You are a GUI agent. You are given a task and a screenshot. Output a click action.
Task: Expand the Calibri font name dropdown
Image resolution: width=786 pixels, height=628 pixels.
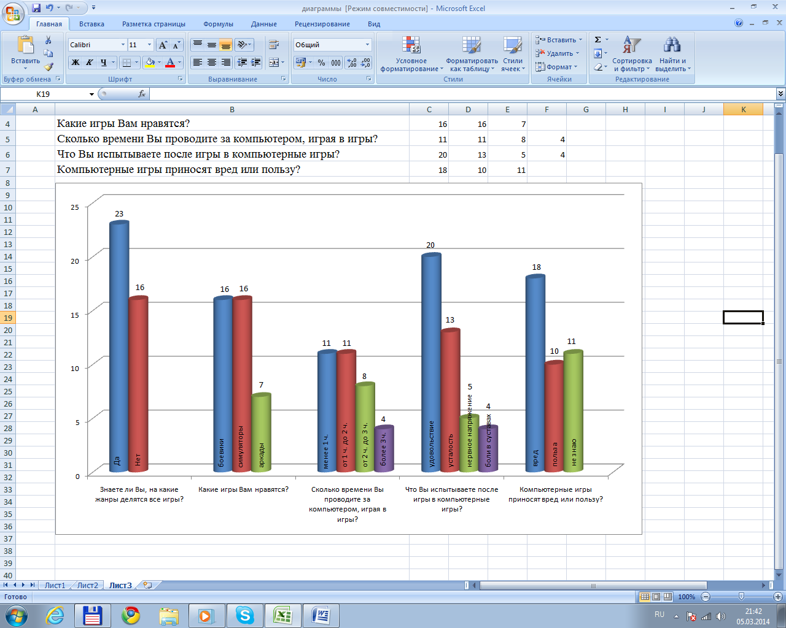point(123,45)
